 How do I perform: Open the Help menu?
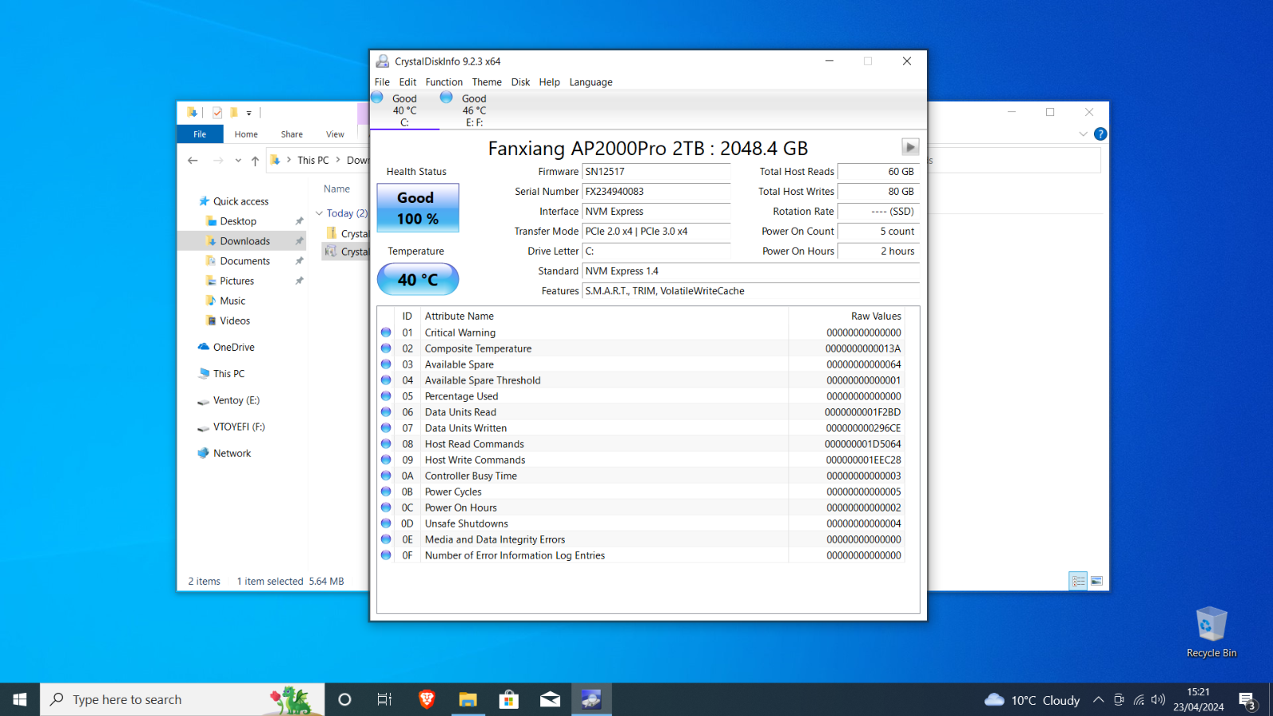(549, 82)
